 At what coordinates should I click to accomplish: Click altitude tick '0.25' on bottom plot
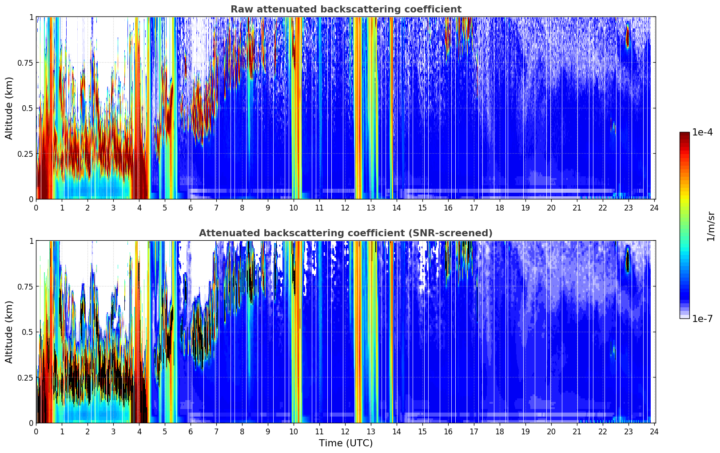click(x=25, y=377)
